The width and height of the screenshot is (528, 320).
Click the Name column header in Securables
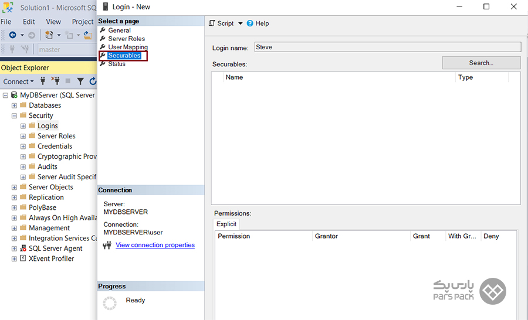tap(339, 77)
